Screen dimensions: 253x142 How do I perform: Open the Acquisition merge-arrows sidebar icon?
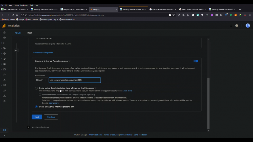(x=5, y=43)
